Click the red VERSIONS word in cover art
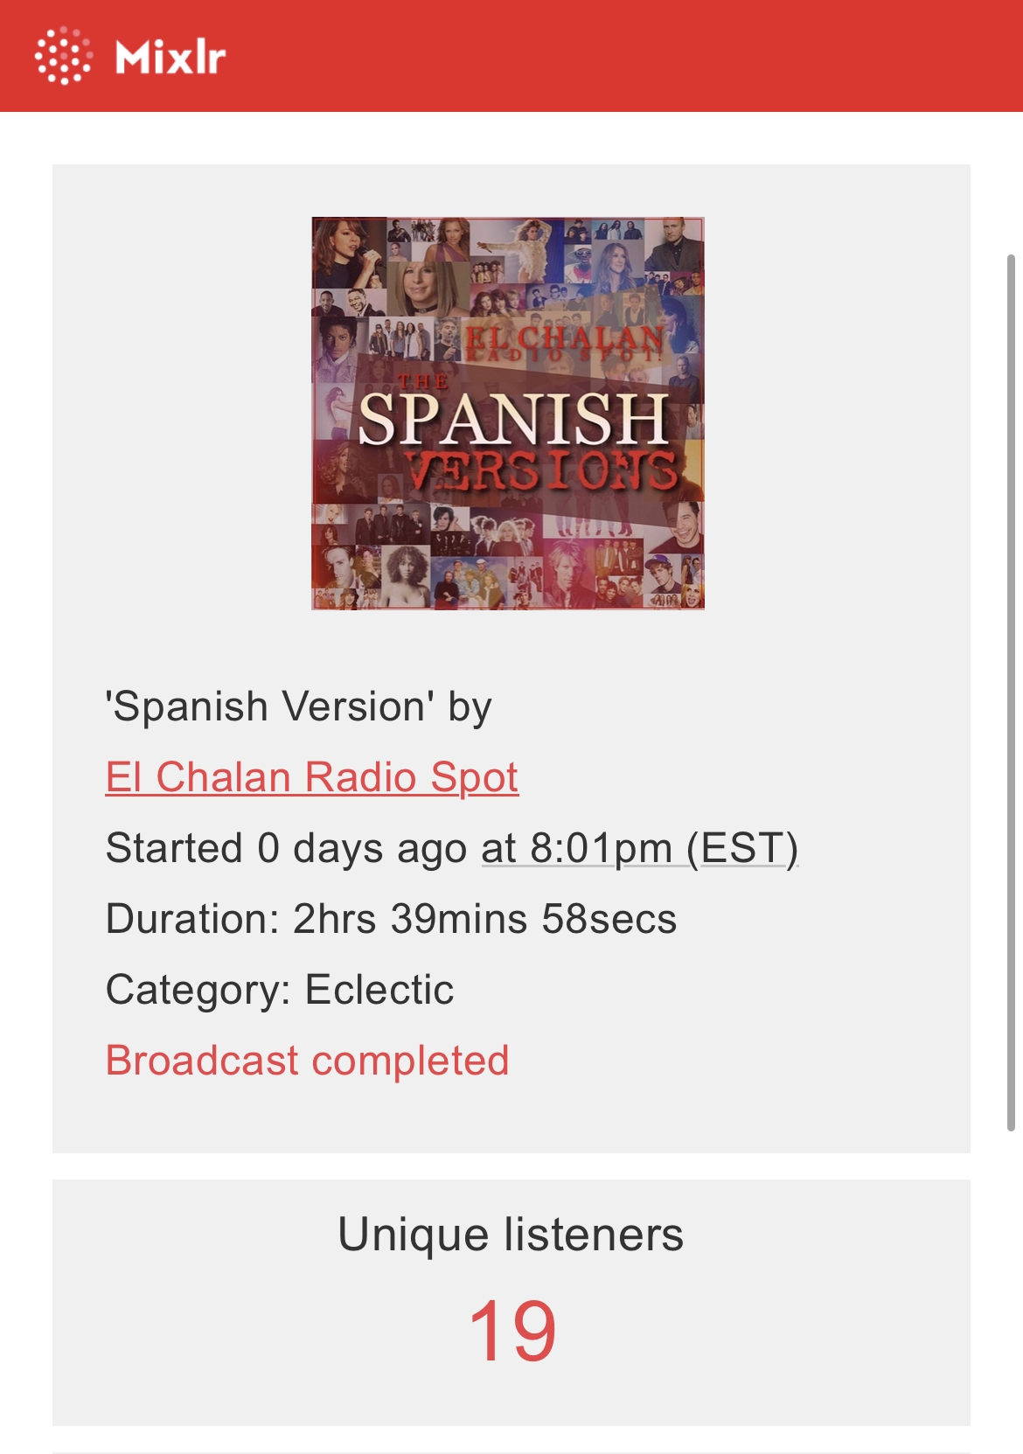The image size is (1023, 1454). pyautogui.click(x=542, y=472)
